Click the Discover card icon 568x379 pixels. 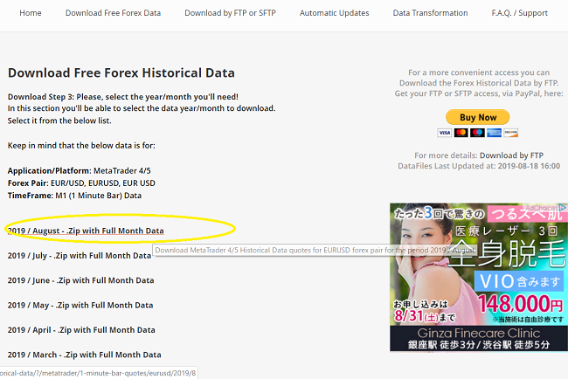coord(510,133)
